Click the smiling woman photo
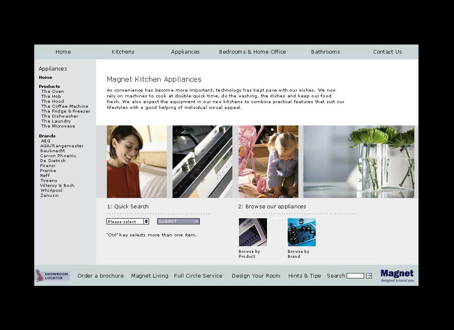Screen dimensions: 454x330 tap(137, 162)
